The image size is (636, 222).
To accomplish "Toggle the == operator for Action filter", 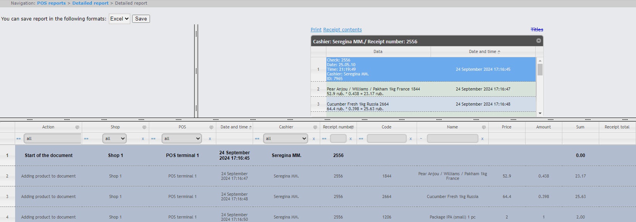I will (19, 139).
